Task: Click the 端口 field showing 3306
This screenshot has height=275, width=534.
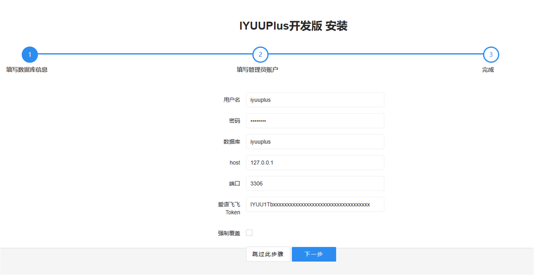Action: coord(315,183)
